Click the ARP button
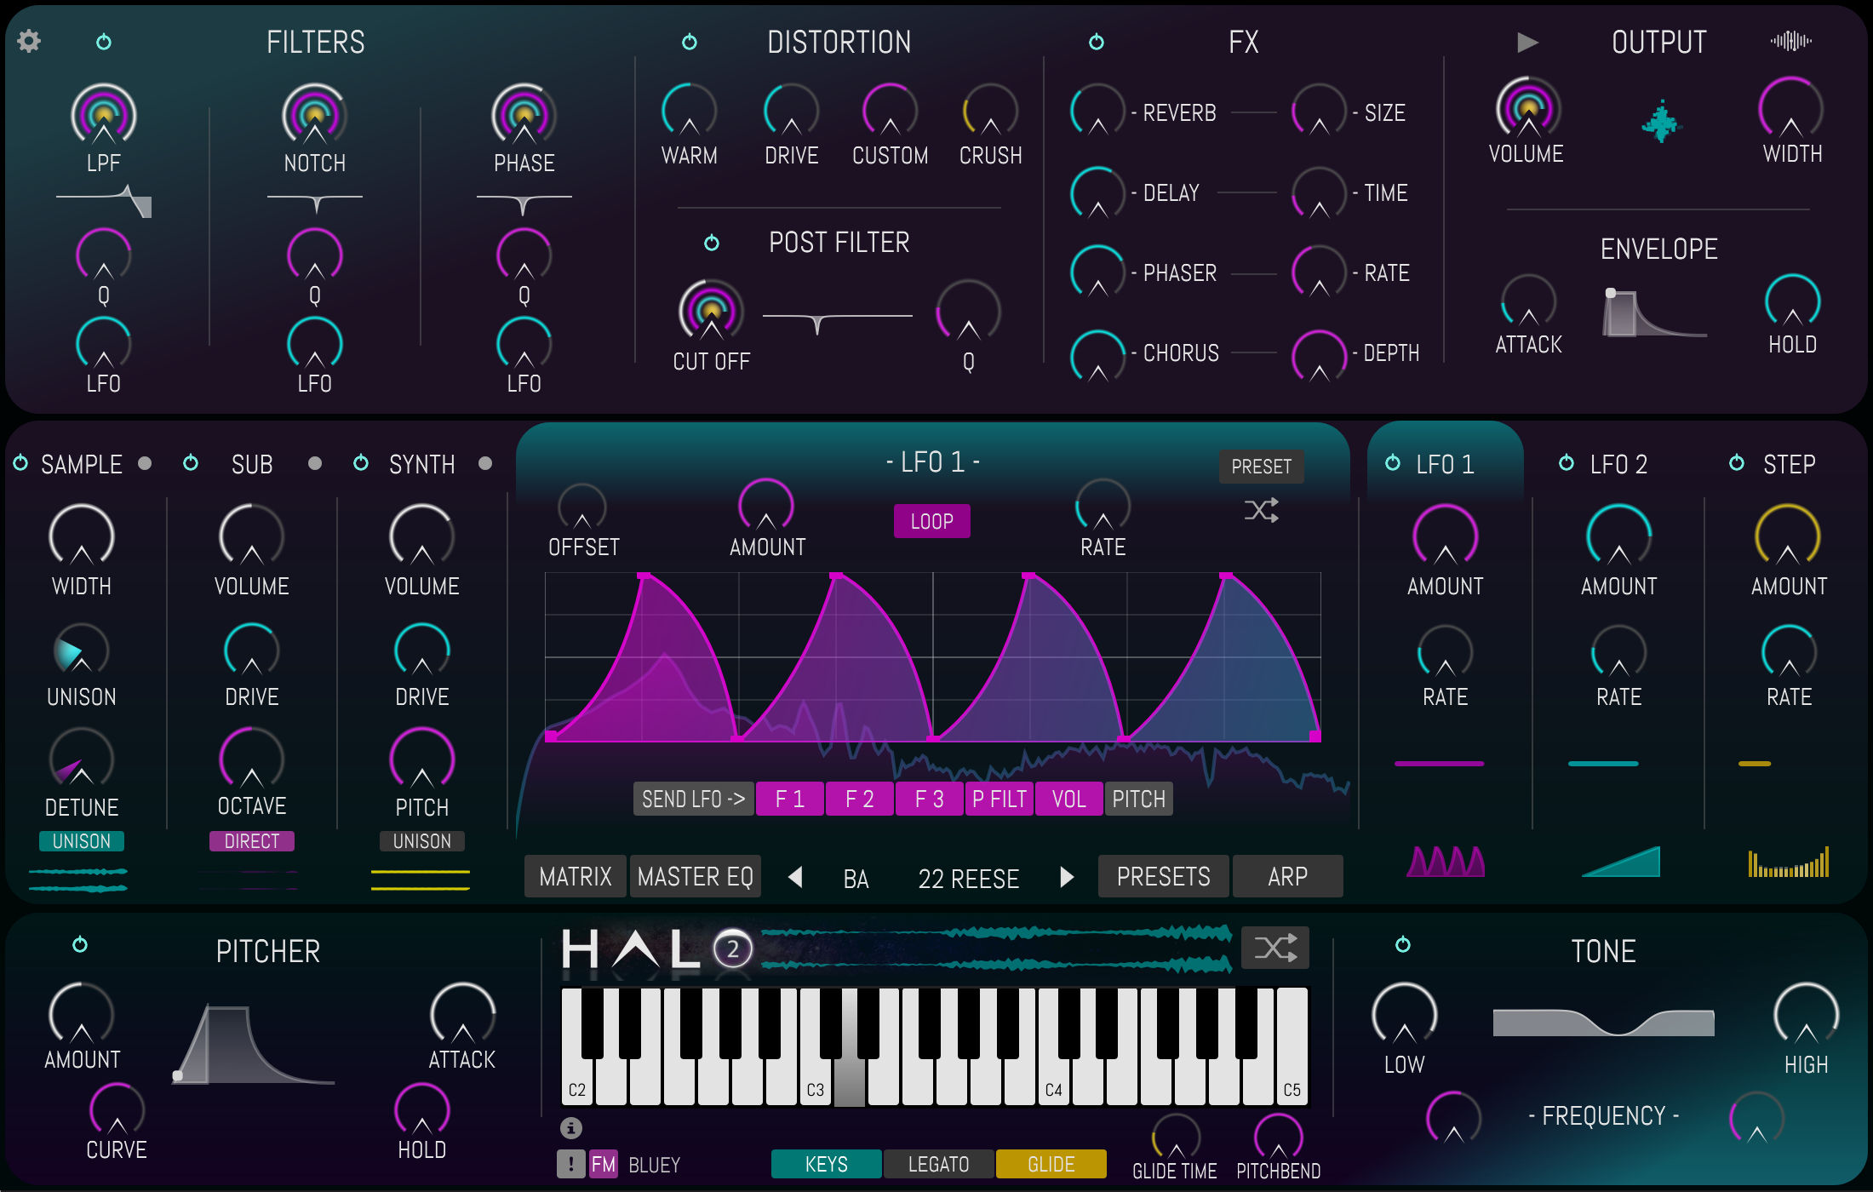The height and width of the screenshot is (1192, 1873). click(x=1287, y=877)
